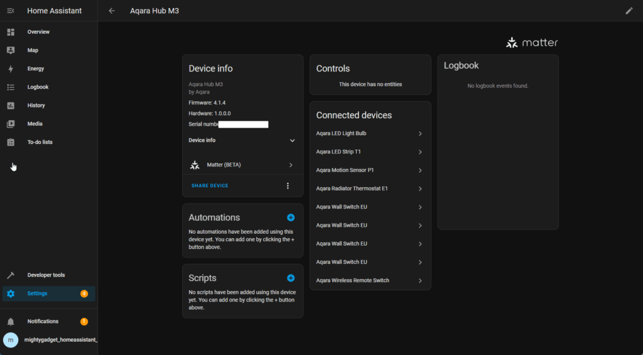Click the SHARE DEVICE button
The width and height of the screenshot is (643, 355).
pos(210,186)
